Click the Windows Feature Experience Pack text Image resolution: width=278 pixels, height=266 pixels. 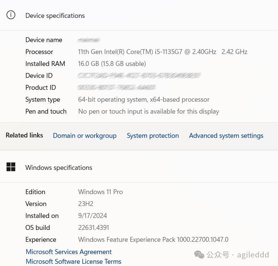tap(153, 240)
